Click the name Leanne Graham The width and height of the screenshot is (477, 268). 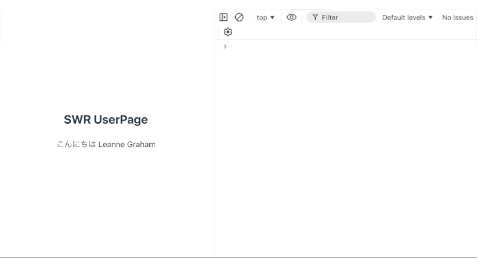[x=127, y=145]
